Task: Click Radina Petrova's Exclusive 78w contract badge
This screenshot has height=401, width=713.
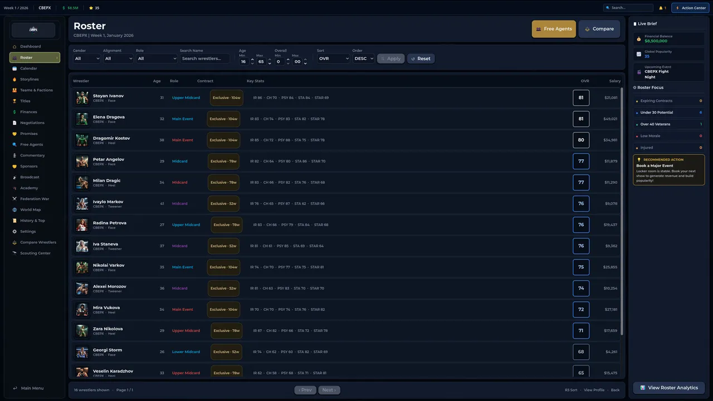Action: (x=227, y=225)
